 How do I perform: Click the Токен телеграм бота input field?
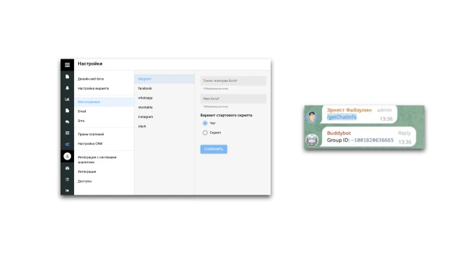point(233,81)
